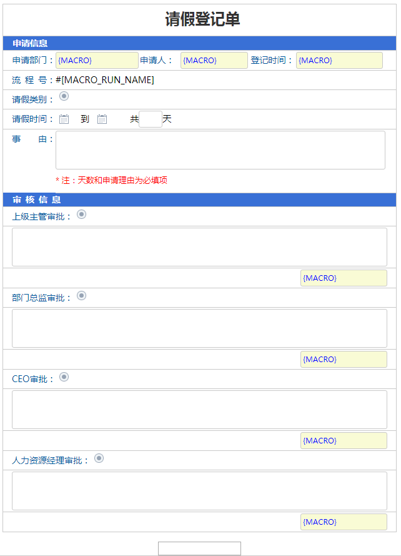Focus the 登记时间 macro field
Image resolution: width=401 pixels, height=556 pixels.
[339, 61]
